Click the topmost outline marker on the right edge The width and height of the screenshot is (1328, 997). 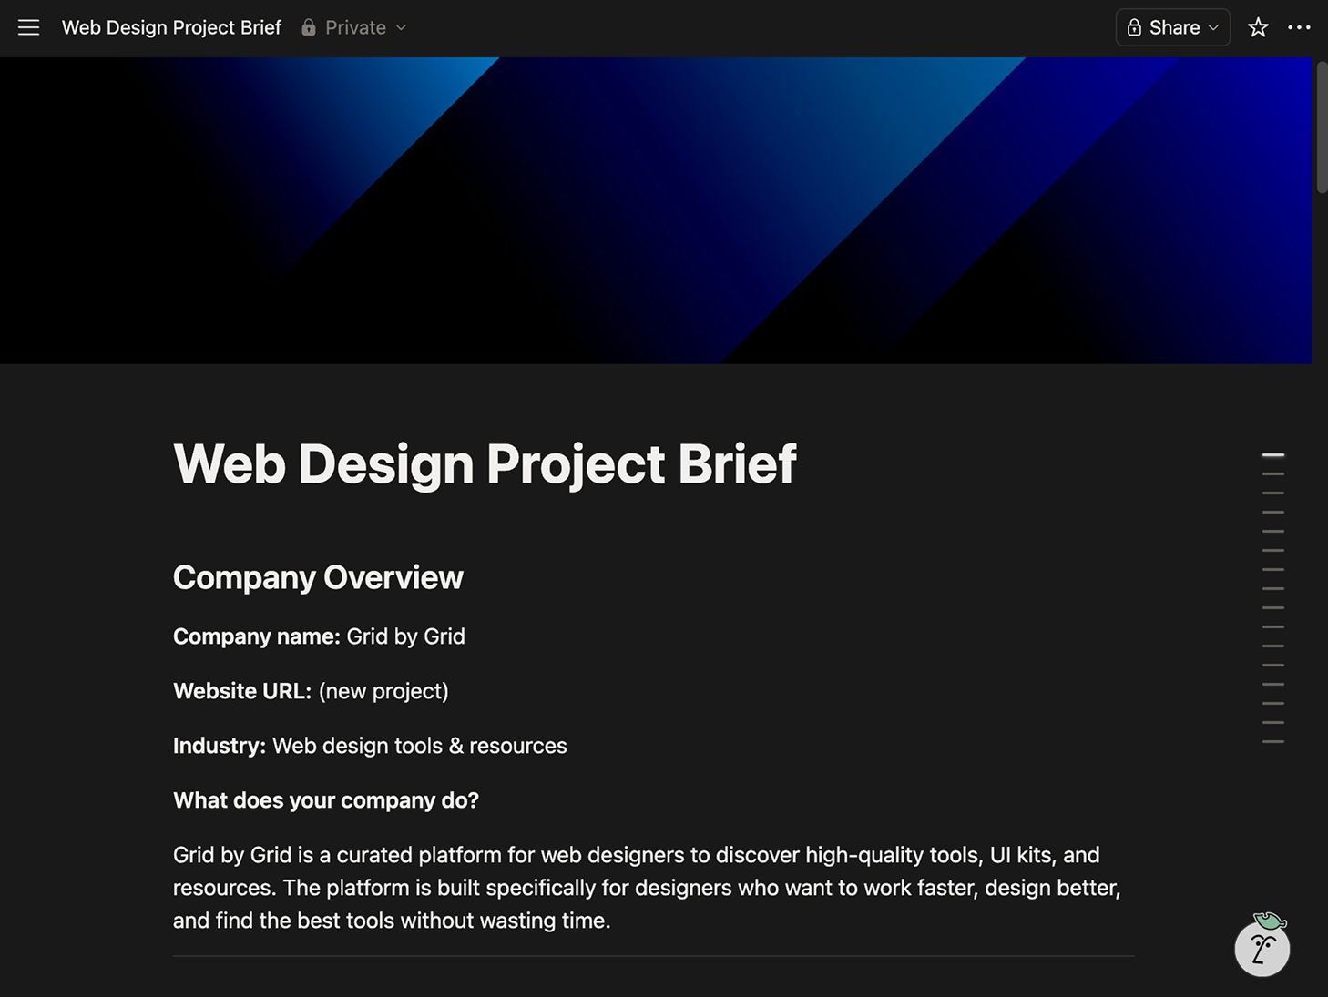click(1272, 454)
